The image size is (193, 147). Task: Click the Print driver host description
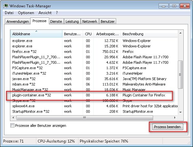150,106
